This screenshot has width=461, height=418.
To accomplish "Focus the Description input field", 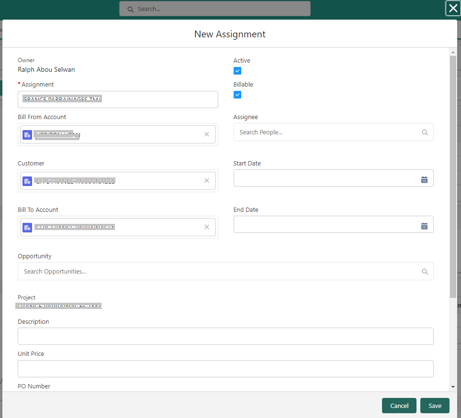I will [x=225, y=336].
